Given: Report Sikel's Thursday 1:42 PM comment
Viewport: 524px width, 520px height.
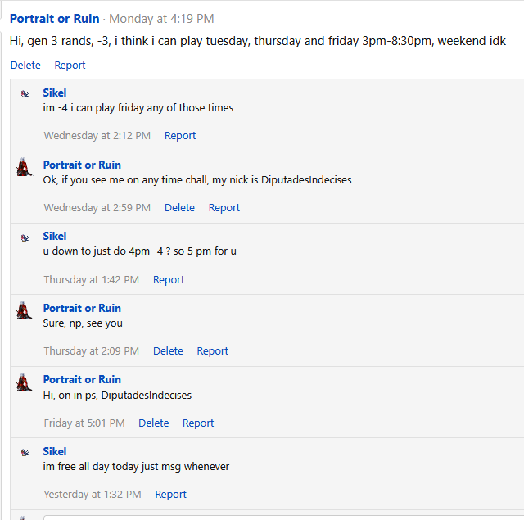Looking at the screenshot, I should pyautogui.click(x=169, y=280).
